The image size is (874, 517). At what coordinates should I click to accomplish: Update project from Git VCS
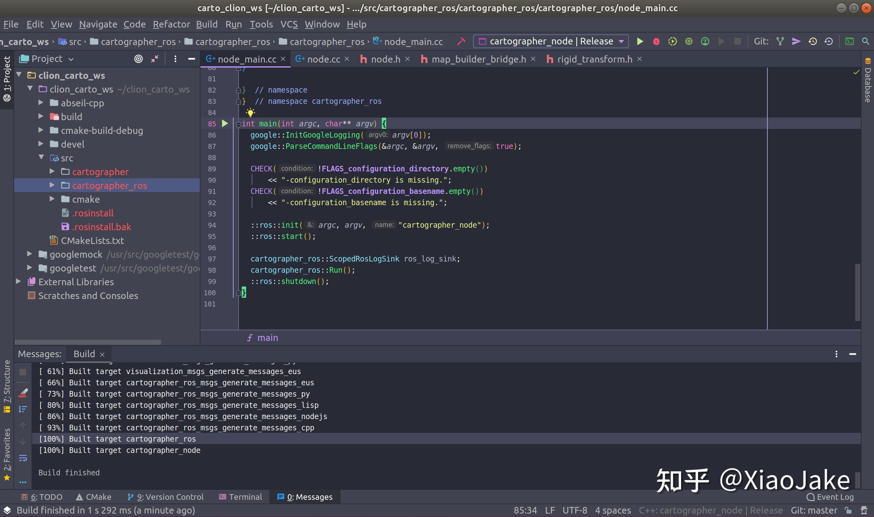[x=812, y=41]
